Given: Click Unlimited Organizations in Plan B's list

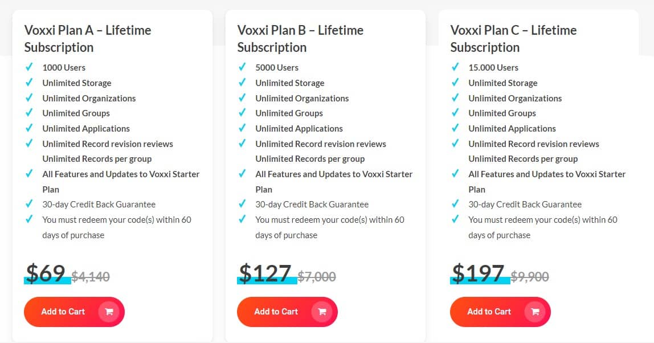Looking at the screenshot, I should [x=302, y=98].
